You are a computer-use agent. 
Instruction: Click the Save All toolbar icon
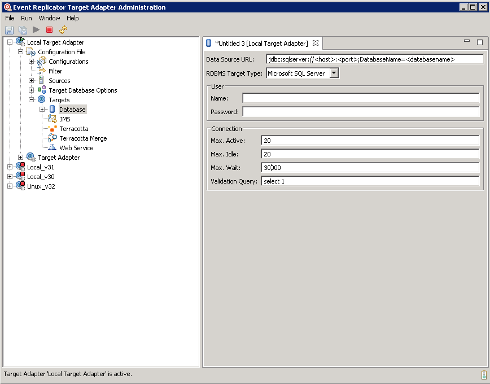(23, 29)
